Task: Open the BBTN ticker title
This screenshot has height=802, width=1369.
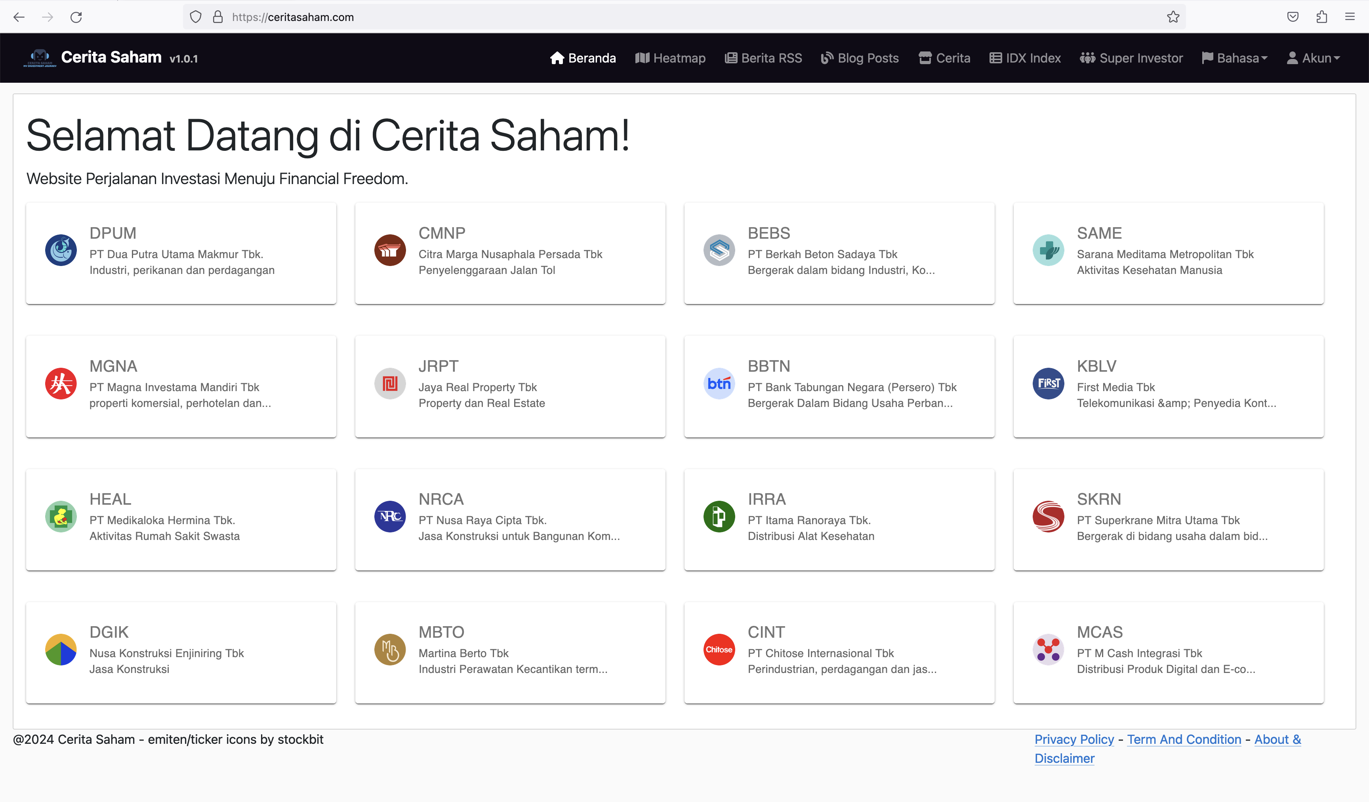Action: click(x=769, y=366)
